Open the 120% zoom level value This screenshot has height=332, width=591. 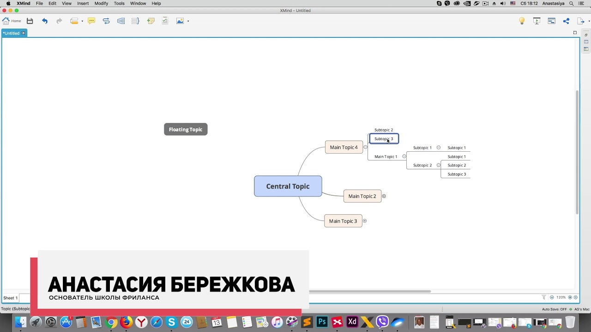(x=561, y=297)
